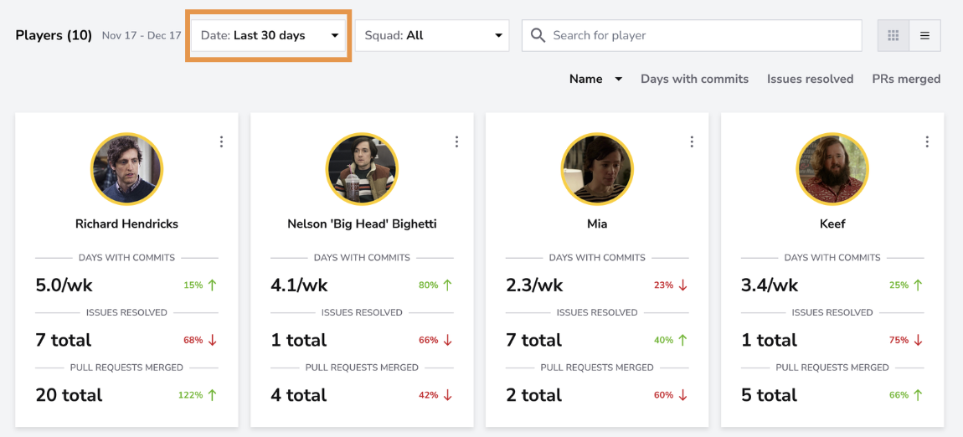Open Nelson 'Big Head' Bighetti name link

pos(362,224)
